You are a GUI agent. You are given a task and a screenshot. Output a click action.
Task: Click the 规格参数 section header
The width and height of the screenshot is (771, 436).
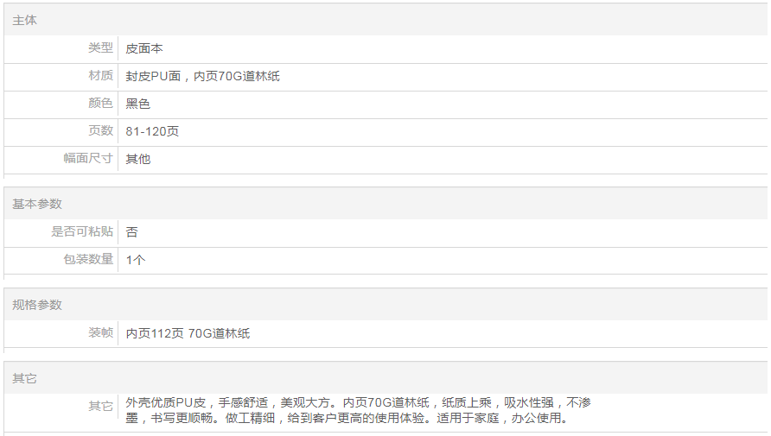click(x=37, y=305)
